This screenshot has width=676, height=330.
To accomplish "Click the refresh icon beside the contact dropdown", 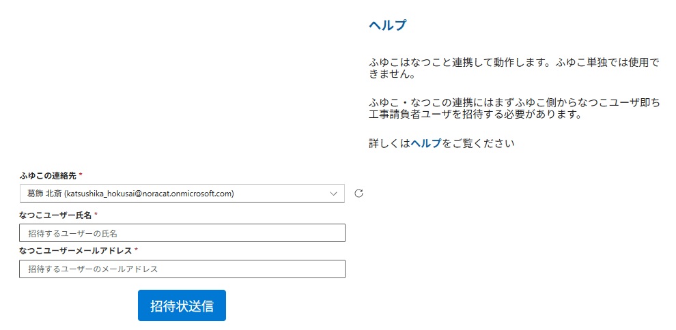I will (358, 193).
